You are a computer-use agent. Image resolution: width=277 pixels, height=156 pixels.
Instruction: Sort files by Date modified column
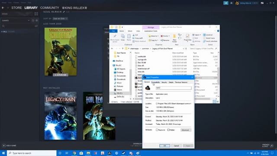[178, 53]
